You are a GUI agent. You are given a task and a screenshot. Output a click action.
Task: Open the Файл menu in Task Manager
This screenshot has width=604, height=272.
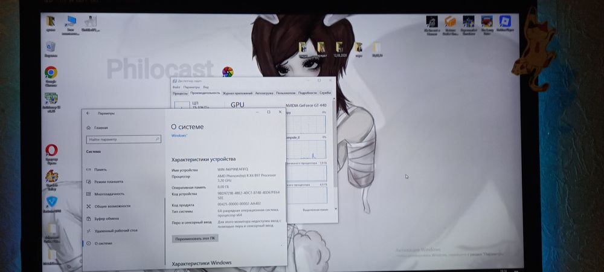tap(176, 87)
